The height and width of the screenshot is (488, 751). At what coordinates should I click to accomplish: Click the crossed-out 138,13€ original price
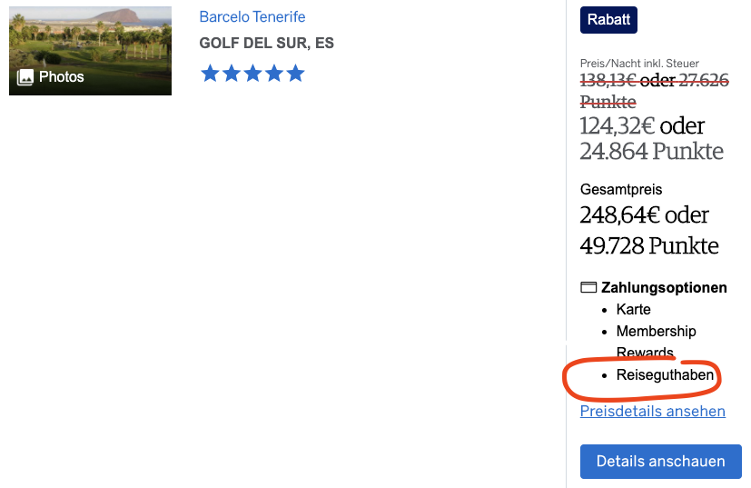608,81
